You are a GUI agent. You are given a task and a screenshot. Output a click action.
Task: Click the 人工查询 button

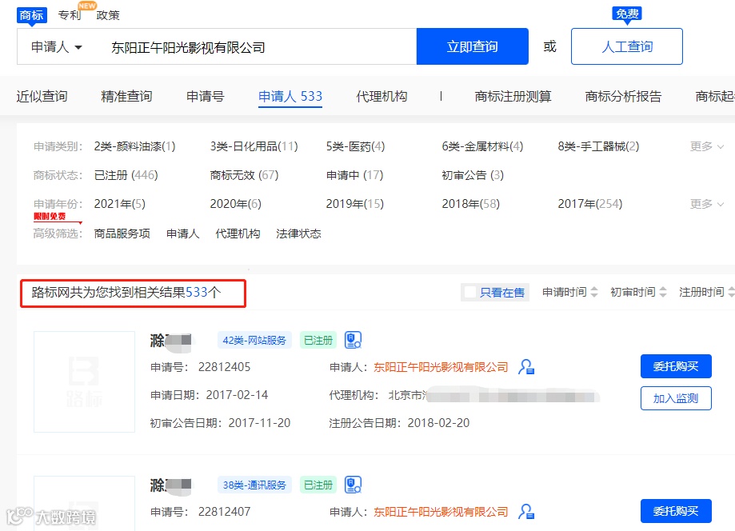(x=627, y=46)
